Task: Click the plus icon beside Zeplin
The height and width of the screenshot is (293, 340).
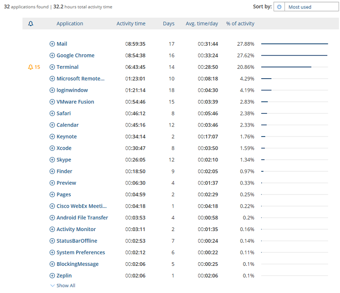Action: point(52,276)
